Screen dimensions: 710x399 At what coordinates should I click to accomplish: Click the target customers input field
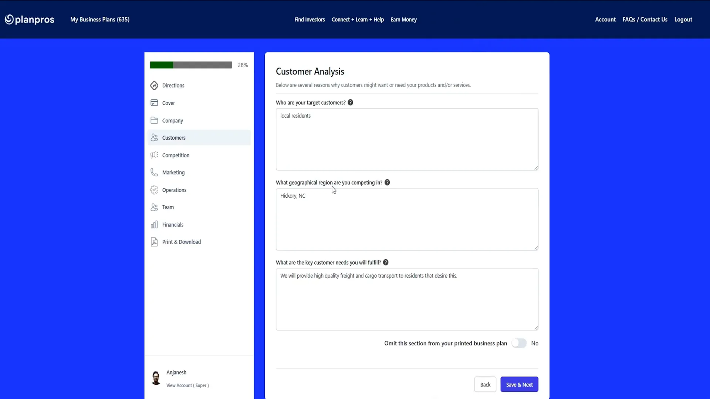click(x=407, y=139)
